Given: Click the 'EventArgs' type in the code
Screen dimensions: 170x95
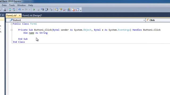Looking at the screenshot, I should pyautogui.click(x=124, y=30).
